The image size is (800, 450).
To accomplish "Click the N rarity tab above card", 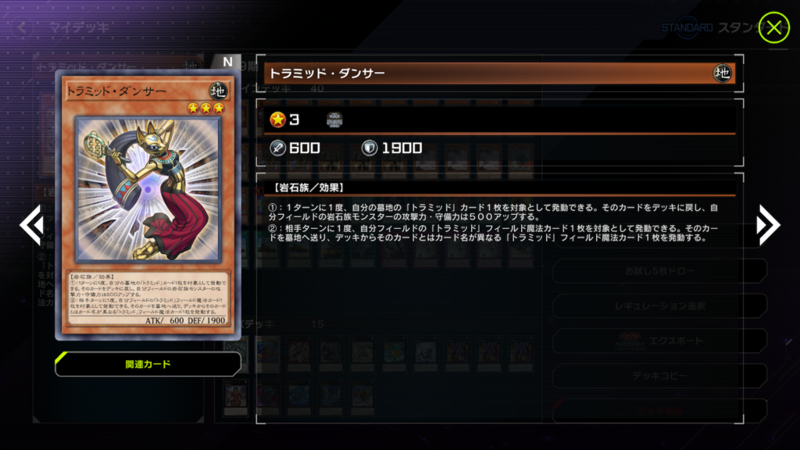I will (227, 62).
